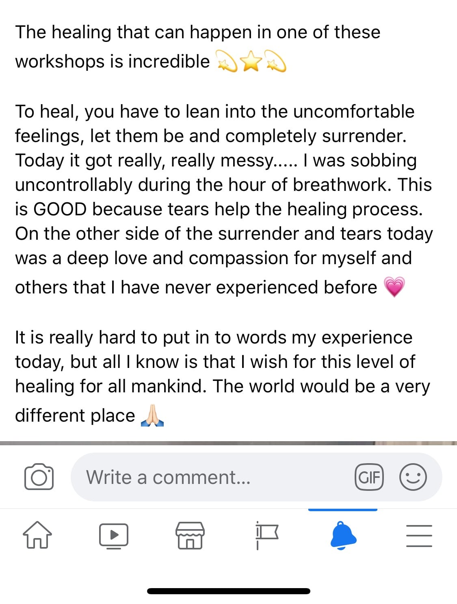Tap the praying hands emoji
Viewport: 457px width, 604px height.
click(152, 416)
